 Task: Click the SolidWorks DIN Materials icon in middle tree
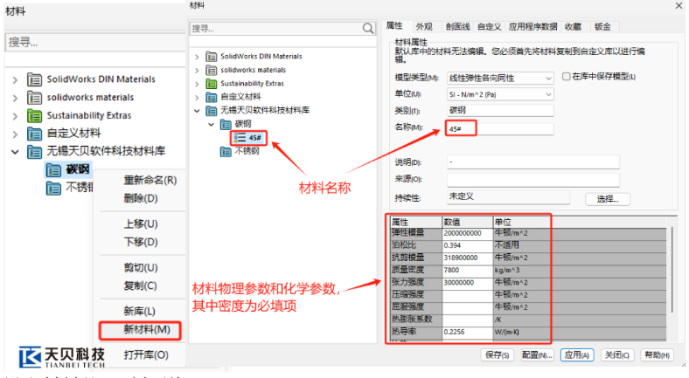pos(212,56)
